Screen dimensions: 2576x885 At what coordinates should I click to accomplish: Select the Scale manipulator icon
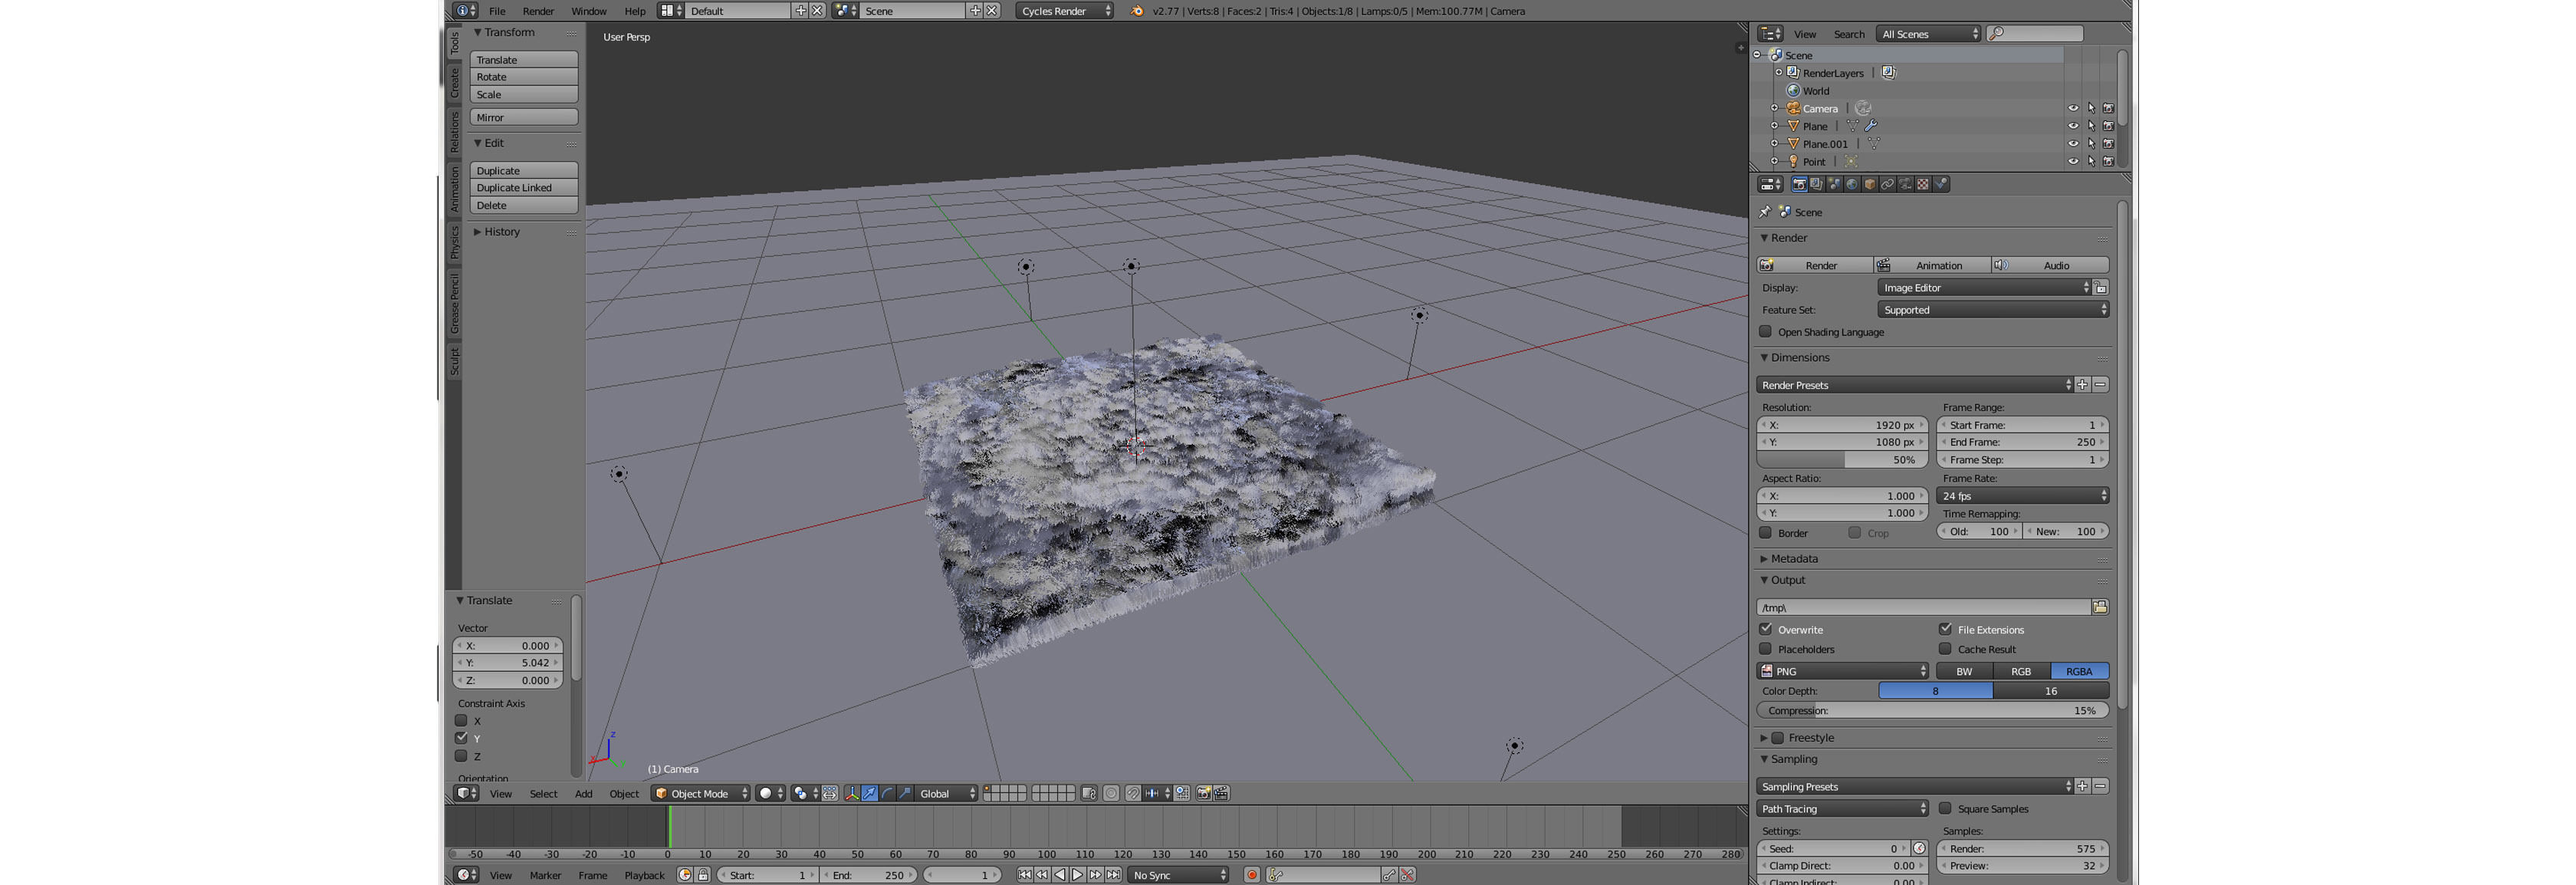click(x=904, y=793)
